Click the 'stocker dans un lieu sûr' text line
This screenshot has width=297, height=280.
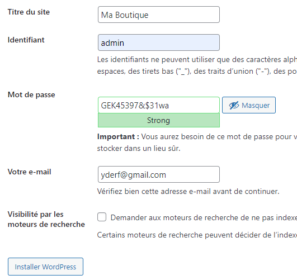(x=139, y=149)
